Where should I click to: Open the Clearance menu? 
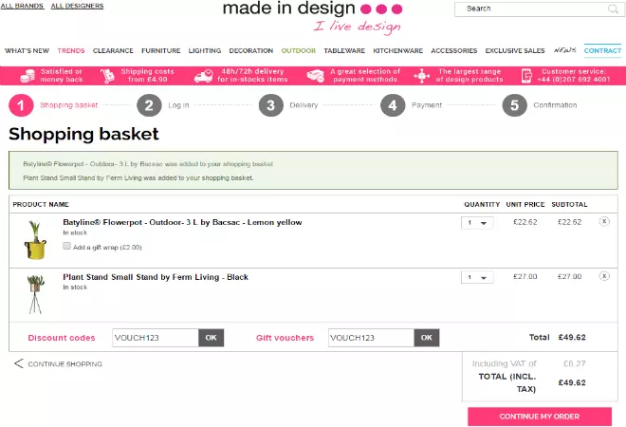point(113,50)
